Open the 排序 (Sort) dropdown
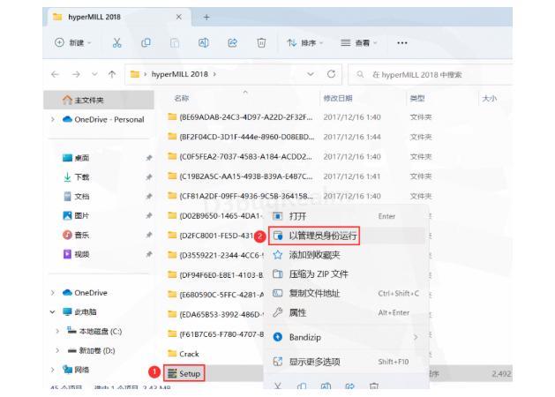555x397 pixels. [305, 43]
